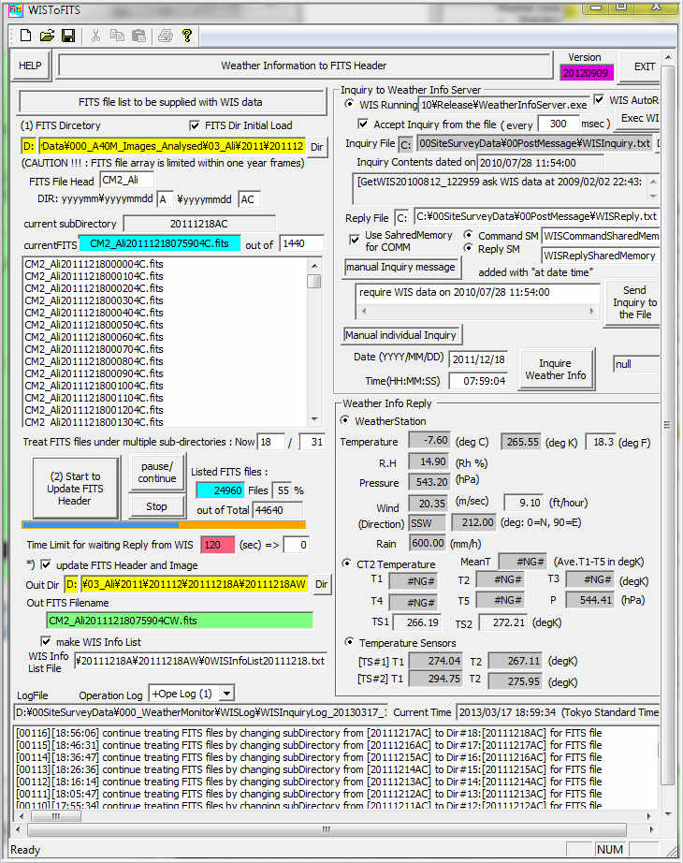The image size is (683, 863).
Task: Click the yellow question mark About icon
Action: click(187, 36)
